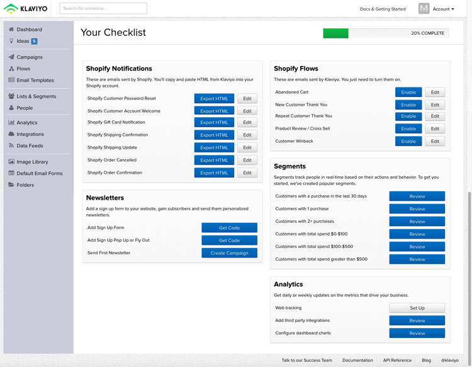Click the Folders icon in sidebar
The image size is (472, 367).
pyautogui.click(x=11, y=184)
